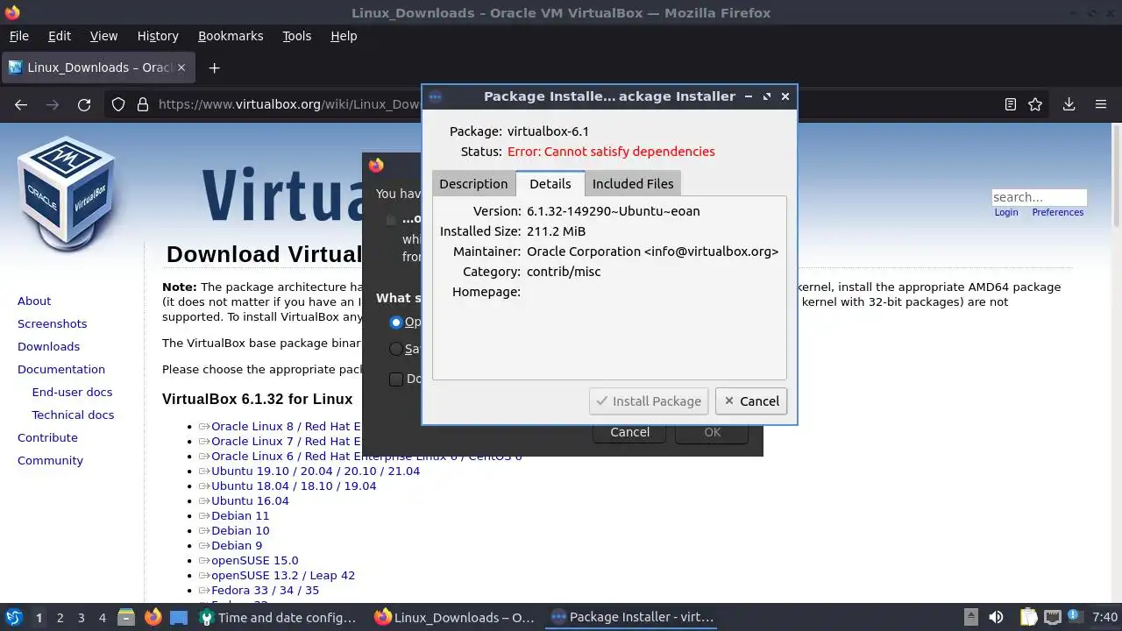Launch file manager from the panel
Viewport: 1122px width, 631px height.
[x=126, y=617]
